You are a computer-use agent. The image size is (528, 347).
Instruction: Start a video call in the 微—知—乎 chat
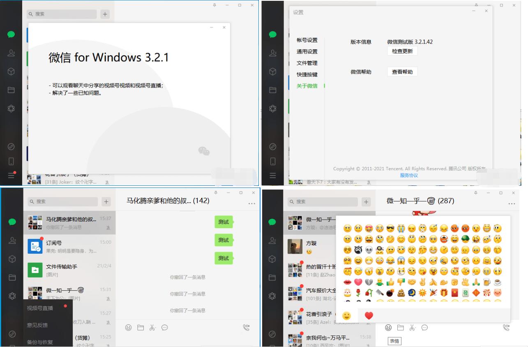pyautogui.click(x=506, y=328)
